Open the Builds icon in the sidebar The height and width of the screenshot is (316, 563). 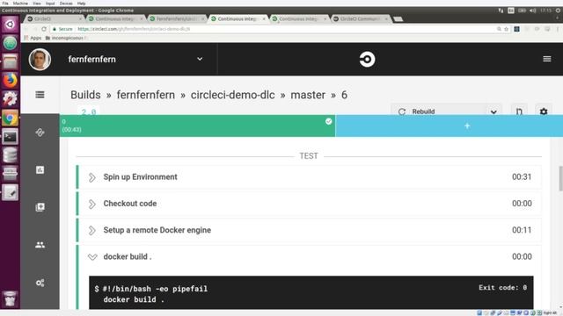[40, 133]
